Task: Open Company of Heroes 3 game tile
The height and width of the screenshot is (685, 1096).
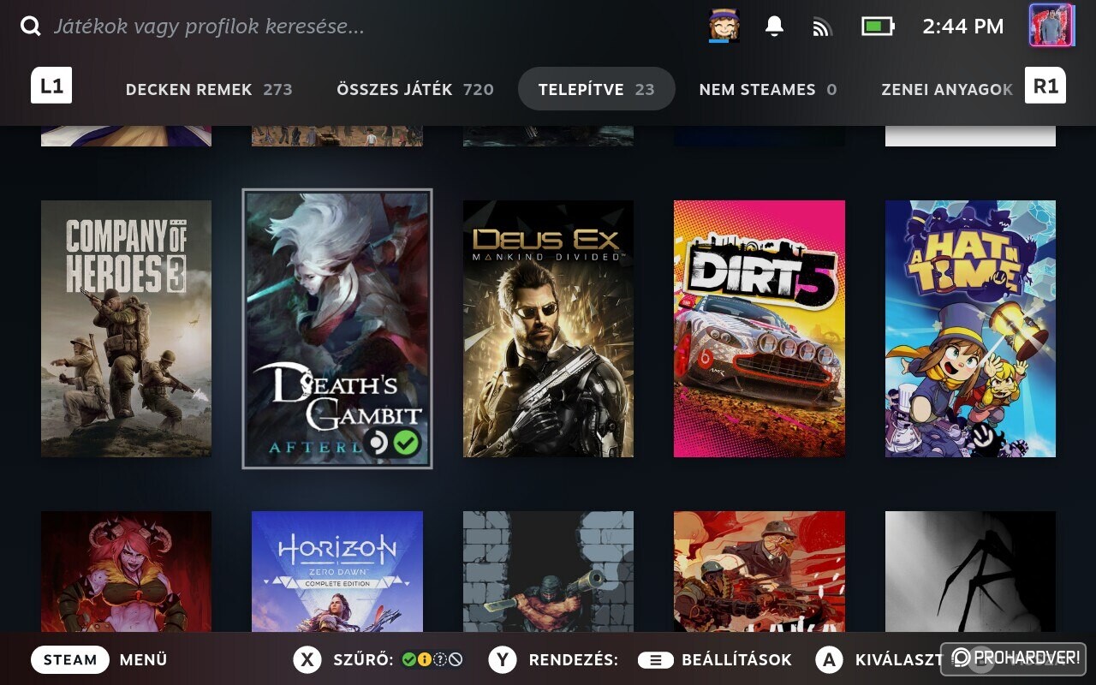Action: (x=126, y=329)
